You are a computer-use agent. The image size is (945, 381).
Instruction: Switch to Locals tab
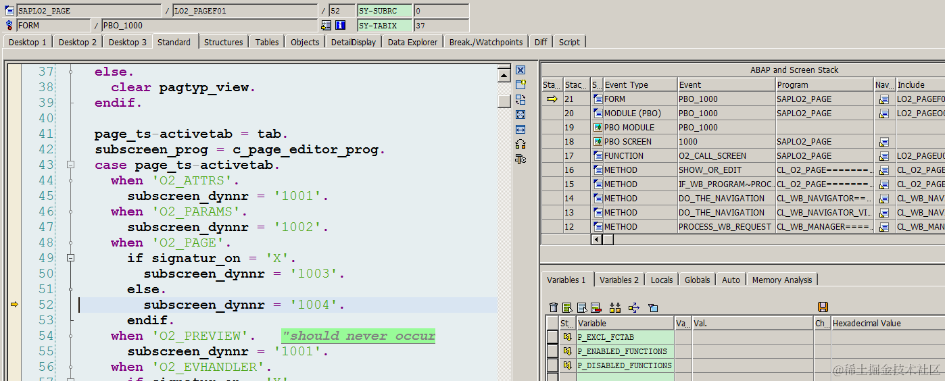pyautogui.click(x=662, y=280)
